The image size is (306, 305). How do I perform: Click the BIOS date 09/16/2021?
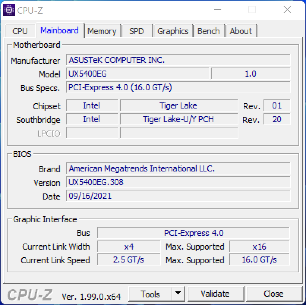point(178,196)
